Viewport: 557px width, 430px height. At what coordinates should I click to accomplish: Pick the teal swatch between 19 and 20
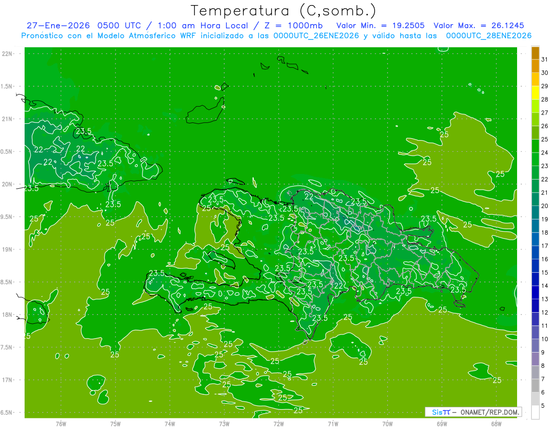[x=535, y=212]
